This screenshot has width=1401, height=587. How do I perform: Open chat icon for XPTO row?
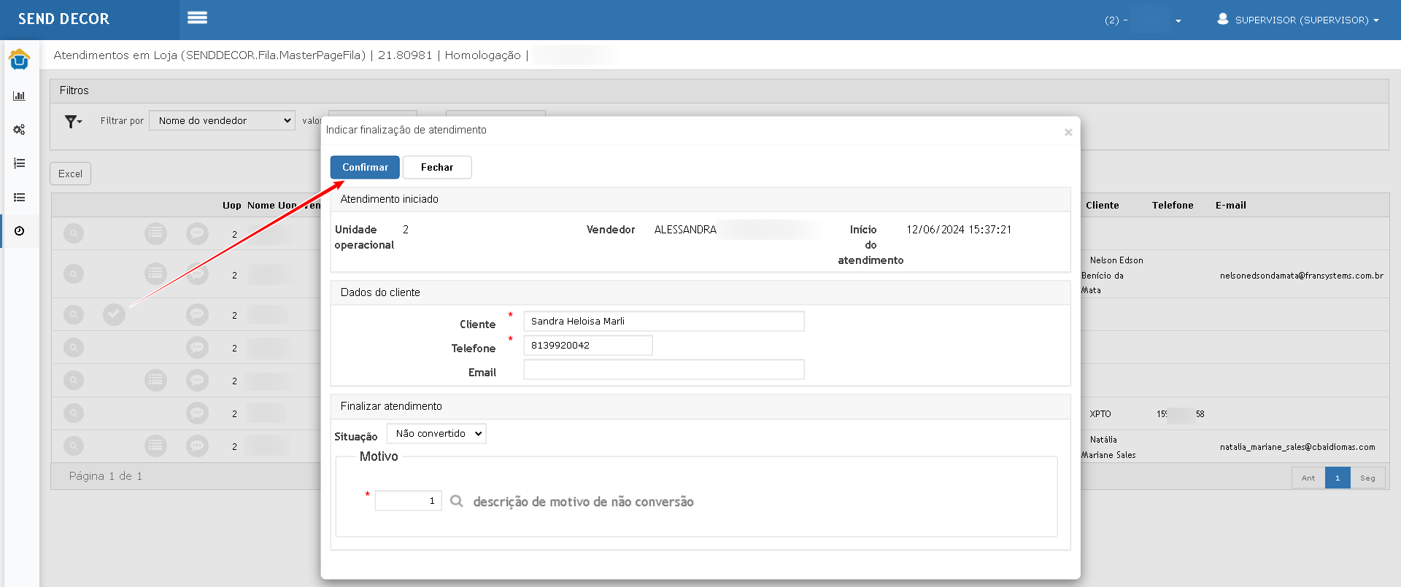(x=197, y=413)
